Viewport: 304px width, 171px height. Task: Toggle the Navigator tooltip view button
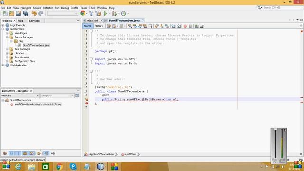(77, 95)
